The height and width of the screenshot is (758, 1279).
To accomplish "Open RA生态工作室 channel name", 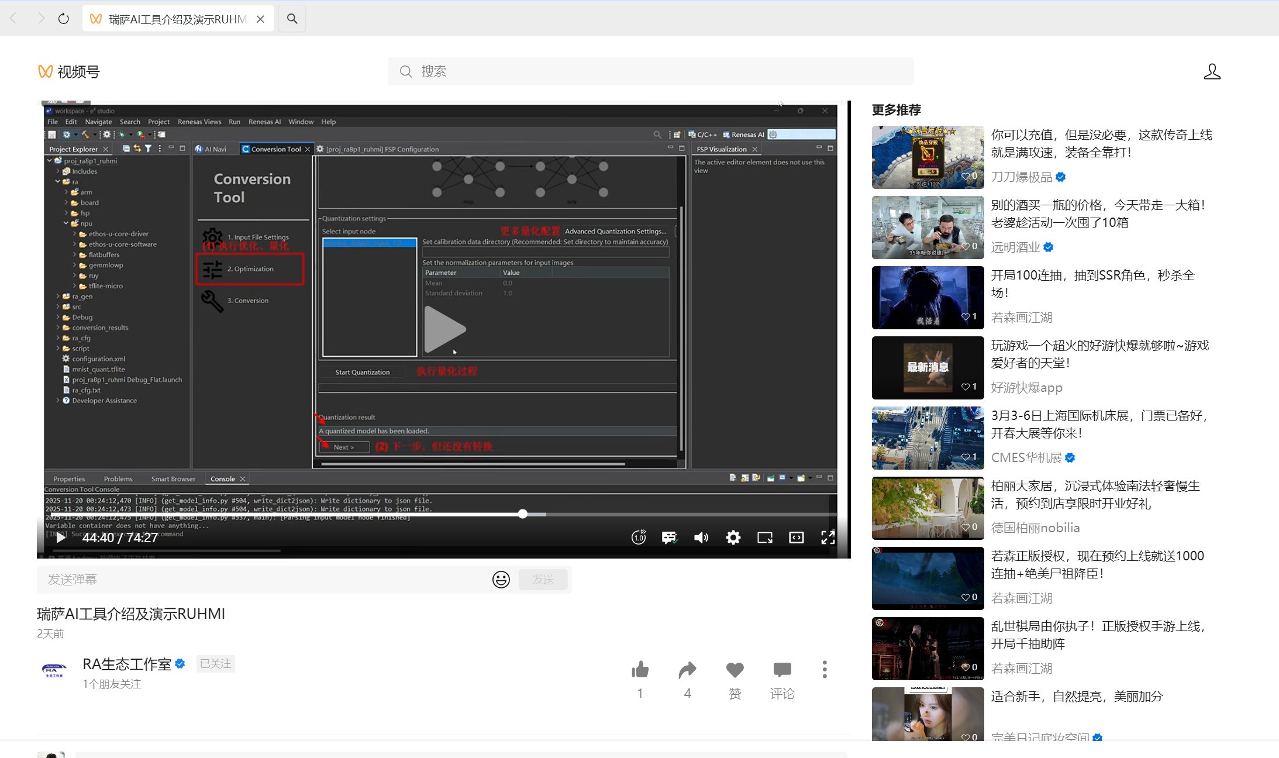I will click(x=127, y=664).
